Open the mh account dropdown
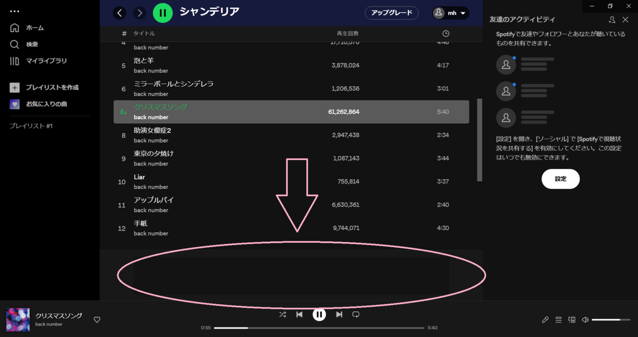Screen dimensions: 638x337 (451, 13)
